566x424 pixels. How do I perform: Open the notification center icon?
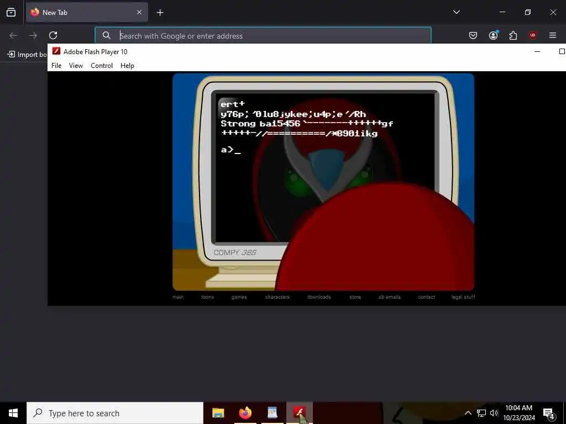(x=549, y=413)
